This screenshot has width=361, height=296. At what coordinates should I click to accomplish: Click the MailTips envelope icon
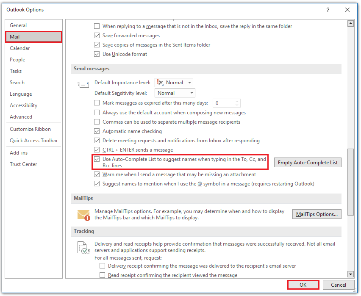(84, 214)
